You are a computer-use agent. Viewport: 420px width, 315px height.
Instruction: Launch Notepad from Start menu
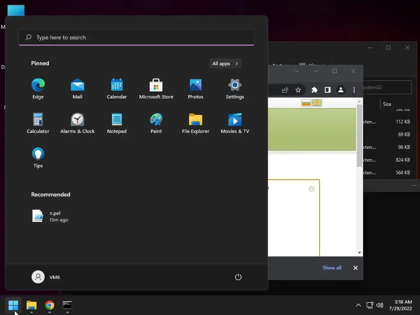coord(117,123)
